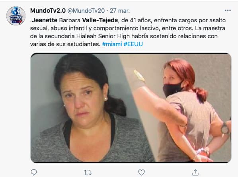Visit the MundoTv2.0 display name profile

[48, 11]
